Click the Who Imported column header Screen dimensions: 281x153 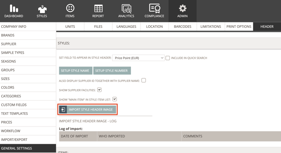139,136
